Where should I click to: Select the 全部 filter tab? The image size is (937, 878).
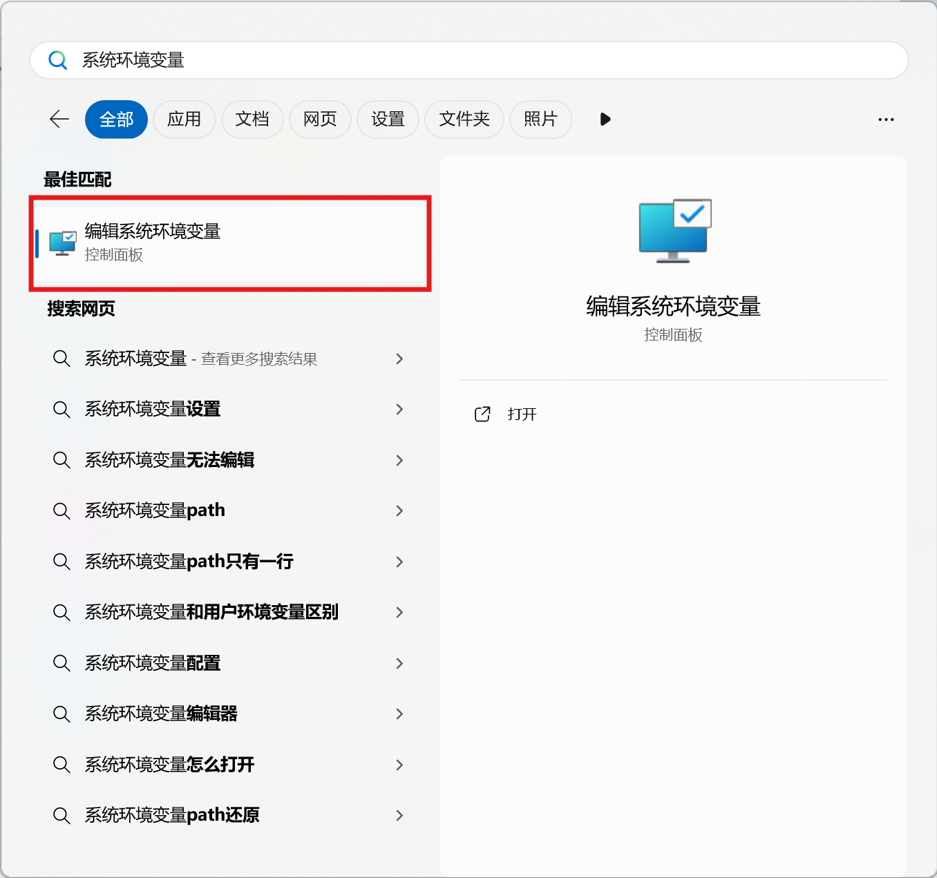[116, 120]
